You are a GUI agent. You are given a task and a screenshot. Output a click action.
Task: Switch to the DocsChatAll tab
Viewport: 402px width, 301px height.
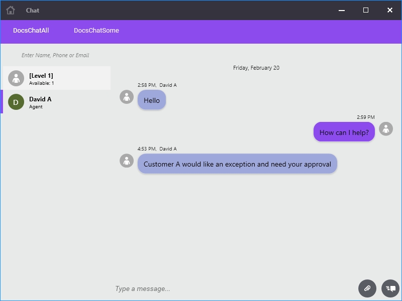(31, 31)
